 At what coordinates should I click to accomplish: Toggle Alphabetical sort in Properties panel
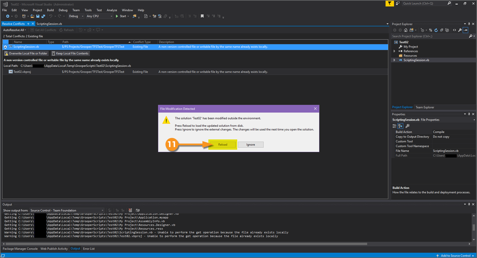(400, 126)
